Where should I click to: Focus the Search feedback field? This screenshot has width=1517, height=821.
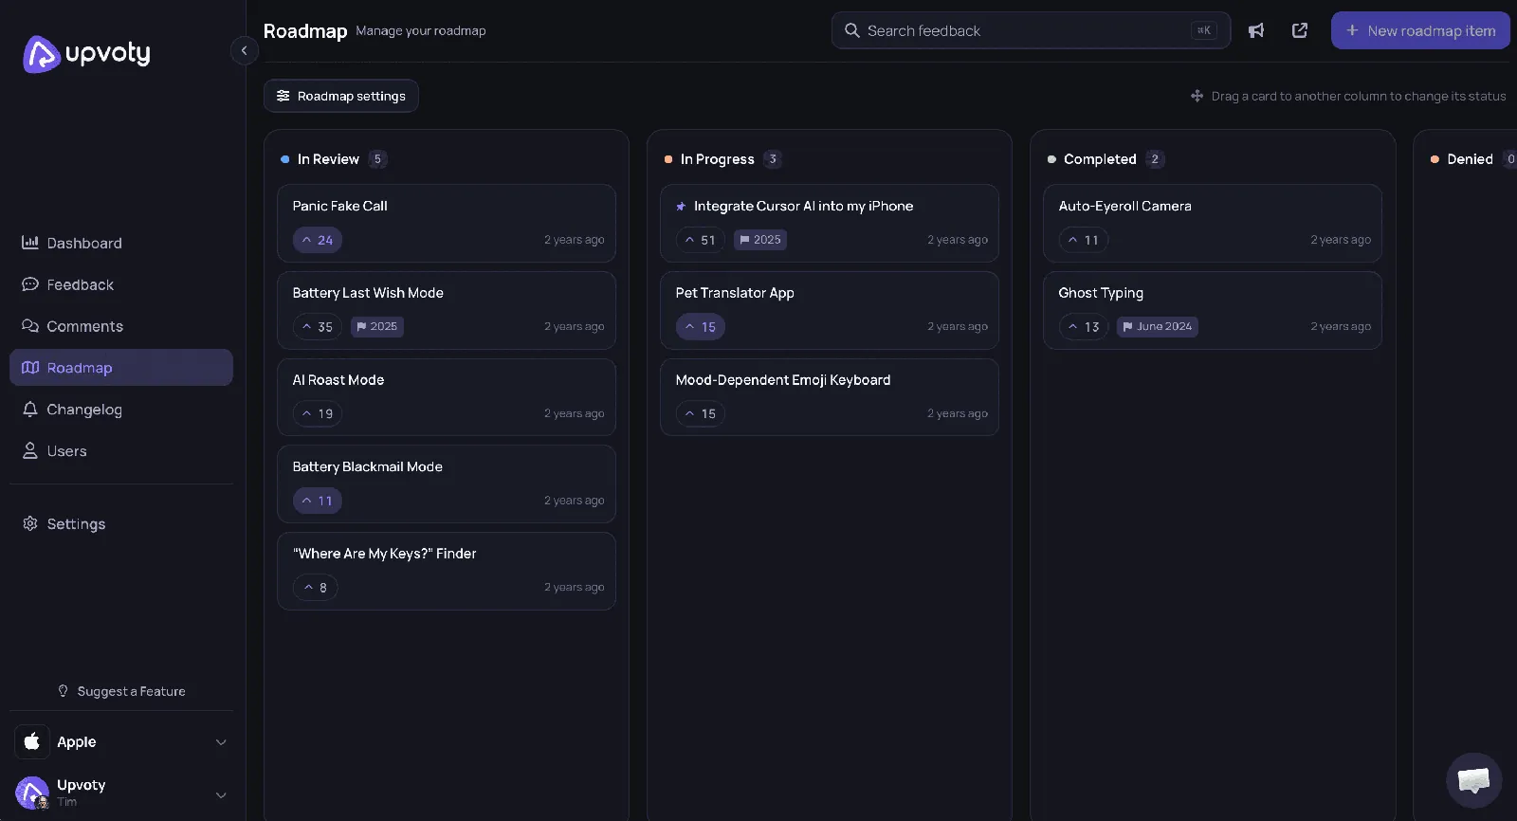point(1031,30)
